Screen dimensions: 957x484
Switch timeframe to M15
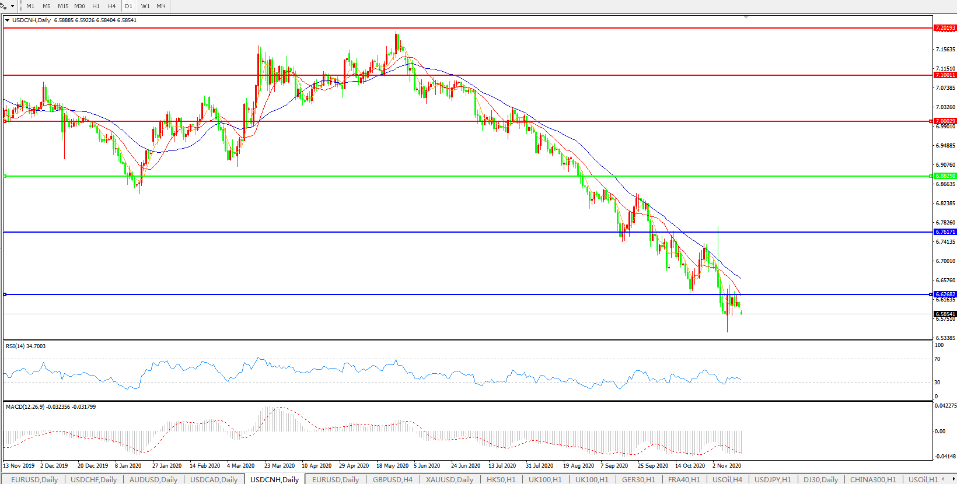62,6
